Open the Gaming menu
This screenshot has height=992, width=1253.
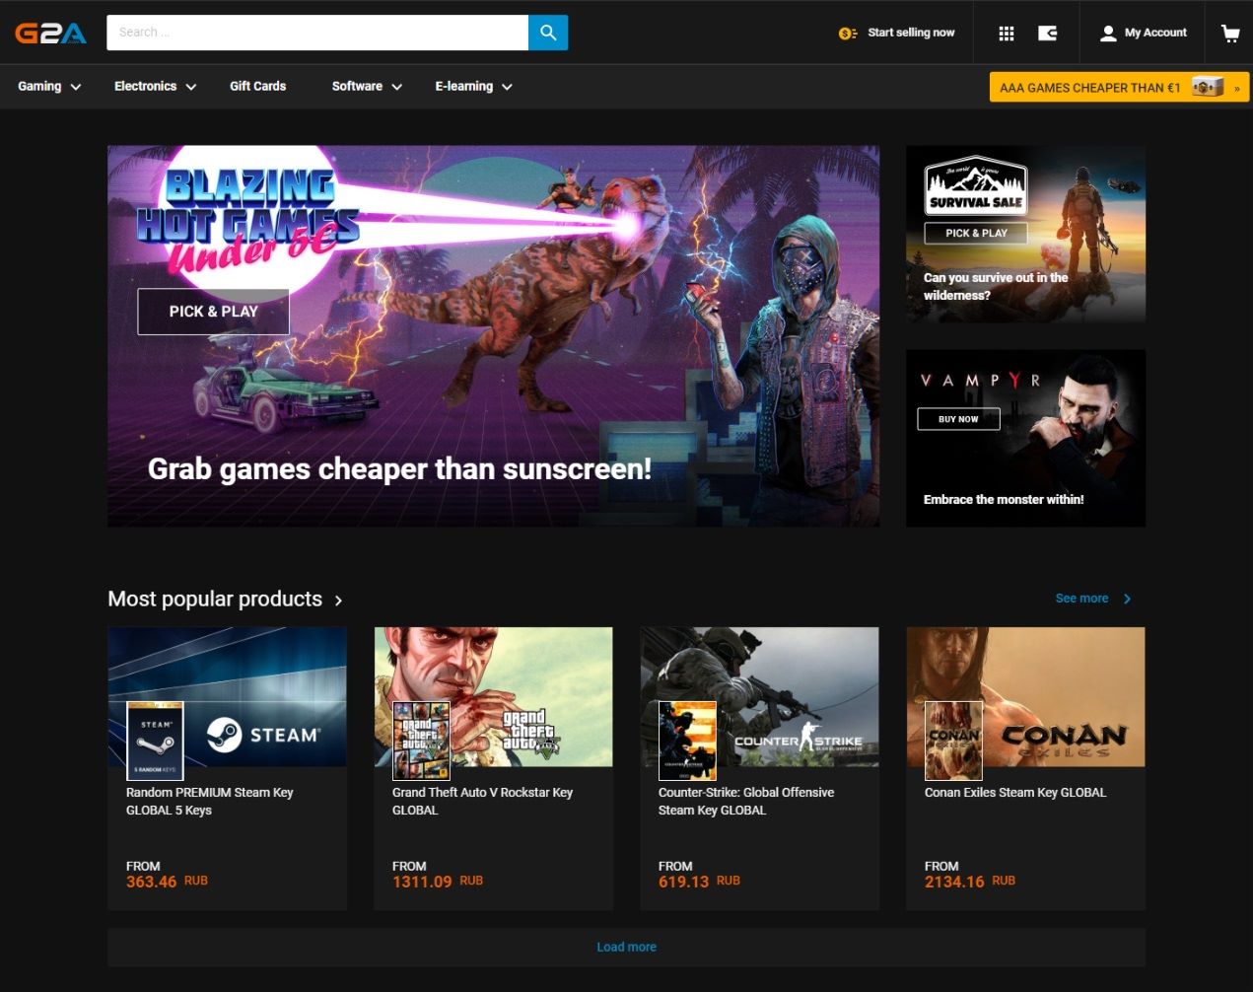[x=39, y=87]
